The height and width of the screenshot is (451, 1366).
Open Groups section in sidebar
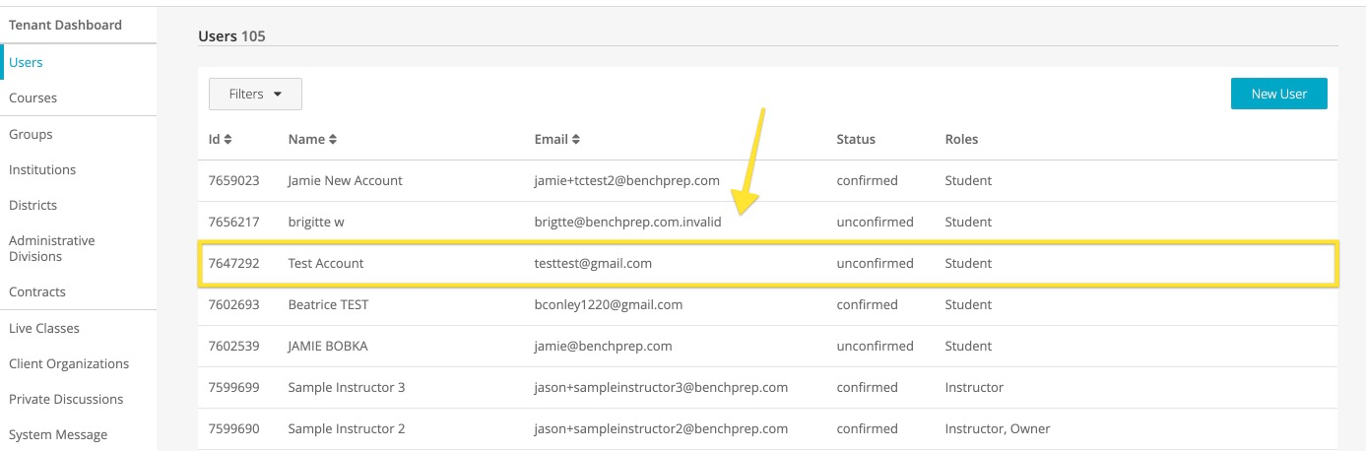[x=31, y=134]
